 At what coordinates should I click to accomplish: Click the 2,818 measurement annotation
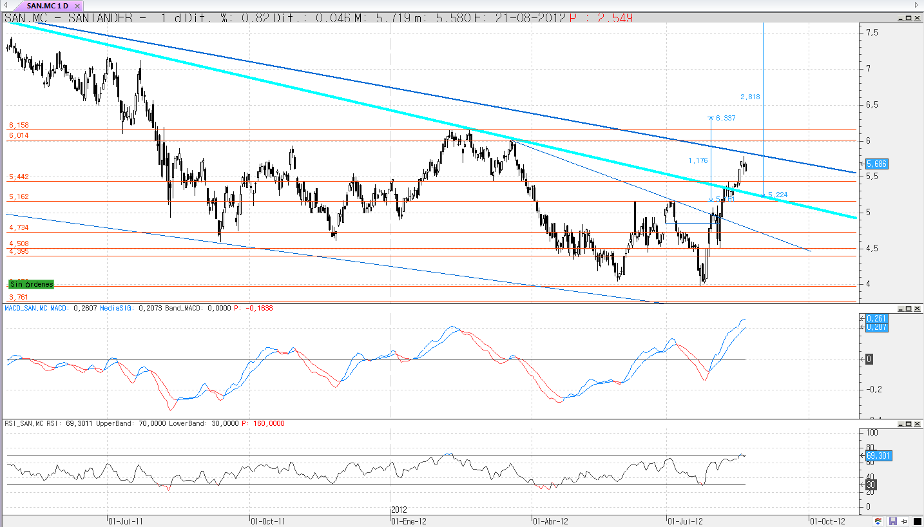750,97
